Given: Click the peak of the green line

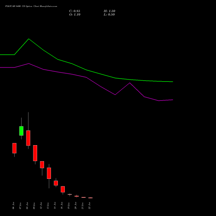Looking at the screenshot, I should coord(29,39).
